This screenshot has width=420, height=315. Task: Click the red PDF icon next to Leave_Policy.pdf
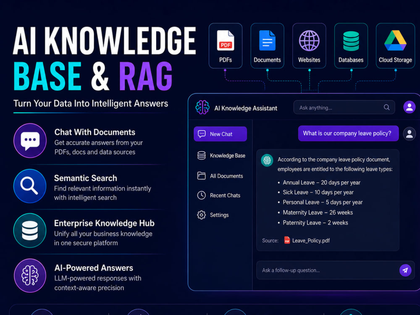click(x=287, y=240)
